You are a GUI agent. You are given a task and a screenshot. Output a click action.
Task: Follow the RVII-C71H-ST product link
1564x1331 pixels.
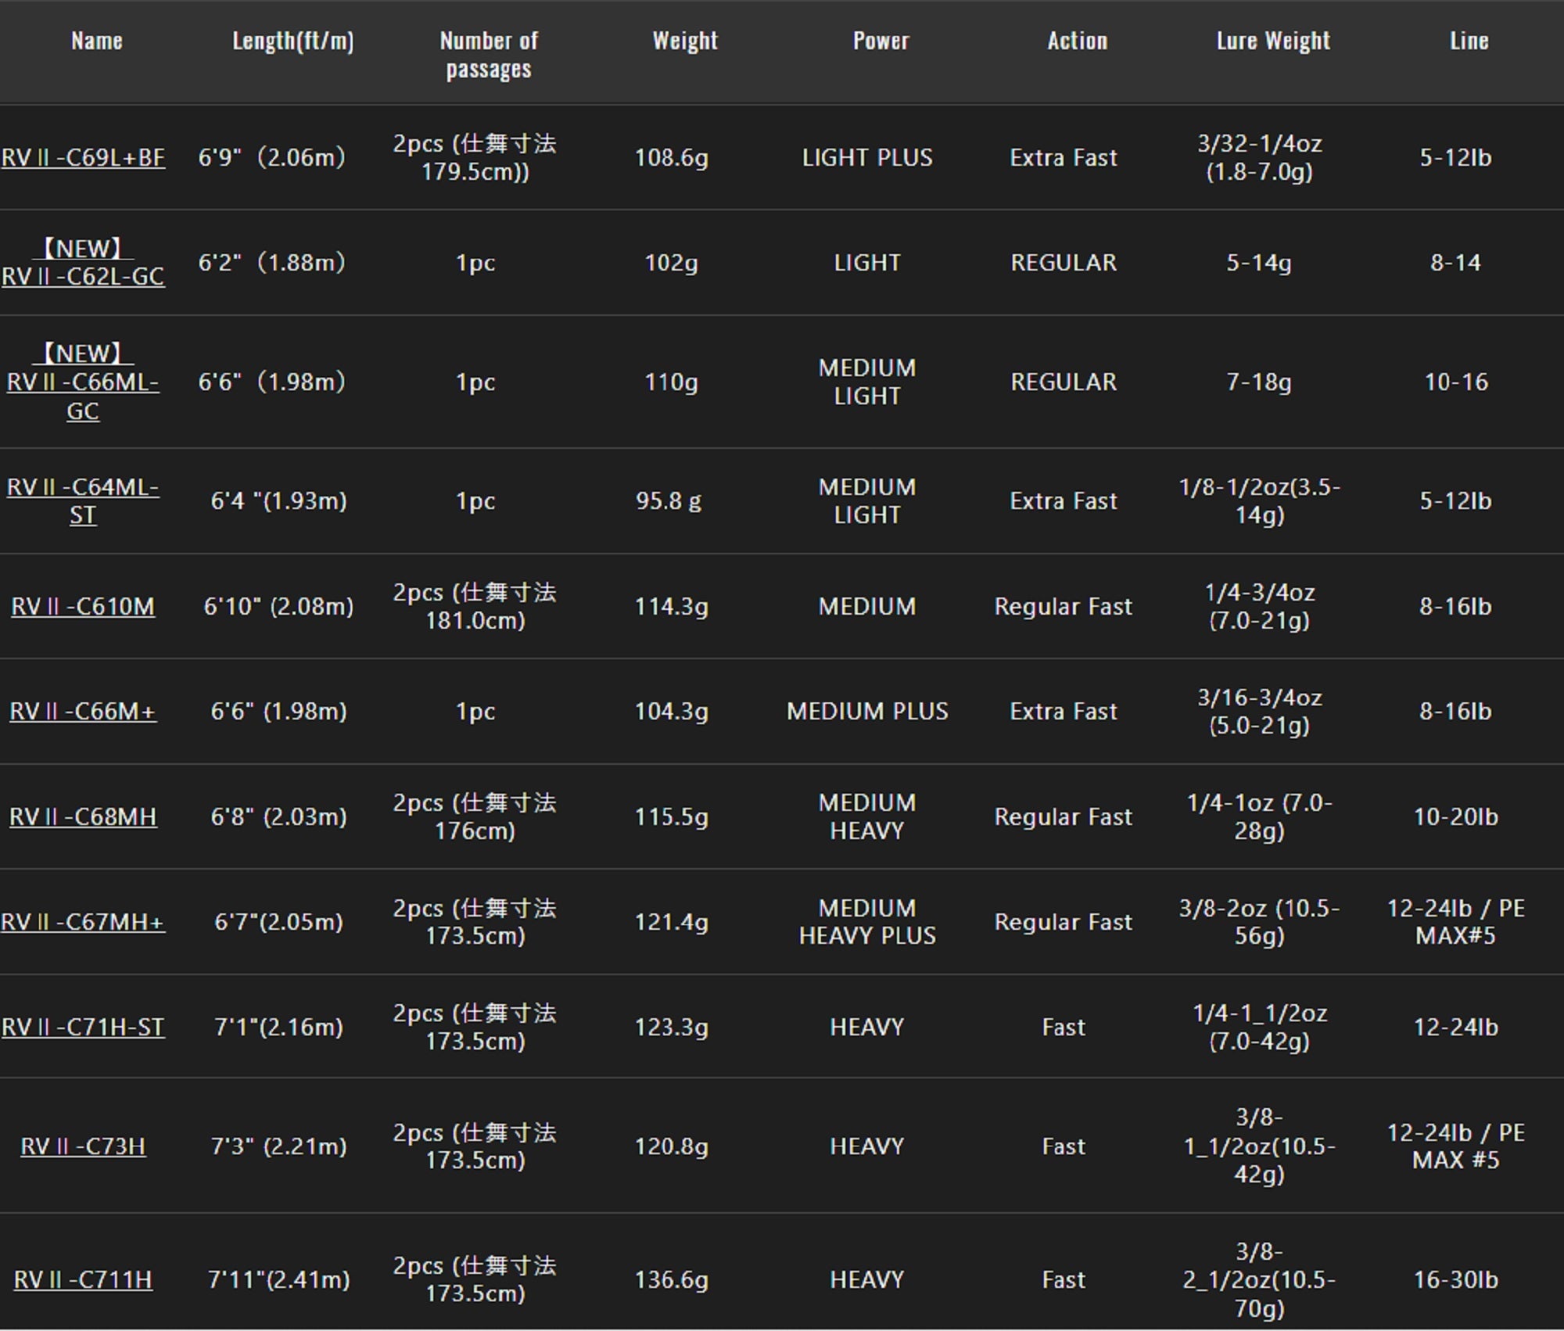[83, 1027]
